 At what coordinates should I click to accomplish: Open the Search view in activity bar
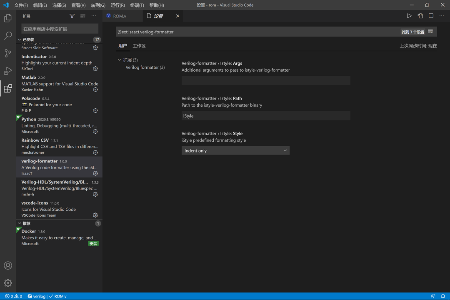pos(8,35)
